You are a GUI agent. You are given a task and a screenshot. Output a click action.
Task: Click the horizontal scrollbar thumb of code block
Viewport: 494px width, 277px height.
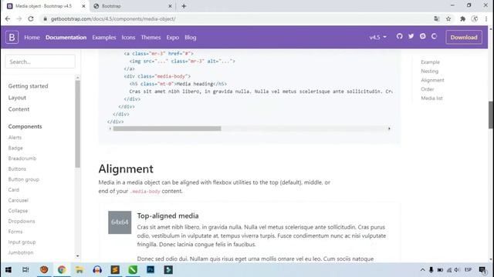[167, 128]
